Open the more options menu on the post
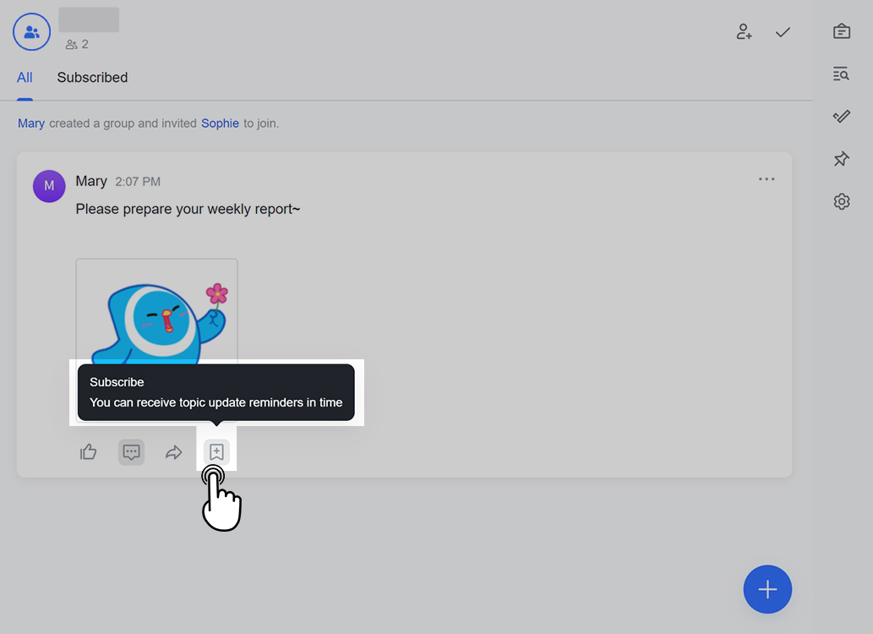Viewport: 873px width, 634px height. [767, 179]
